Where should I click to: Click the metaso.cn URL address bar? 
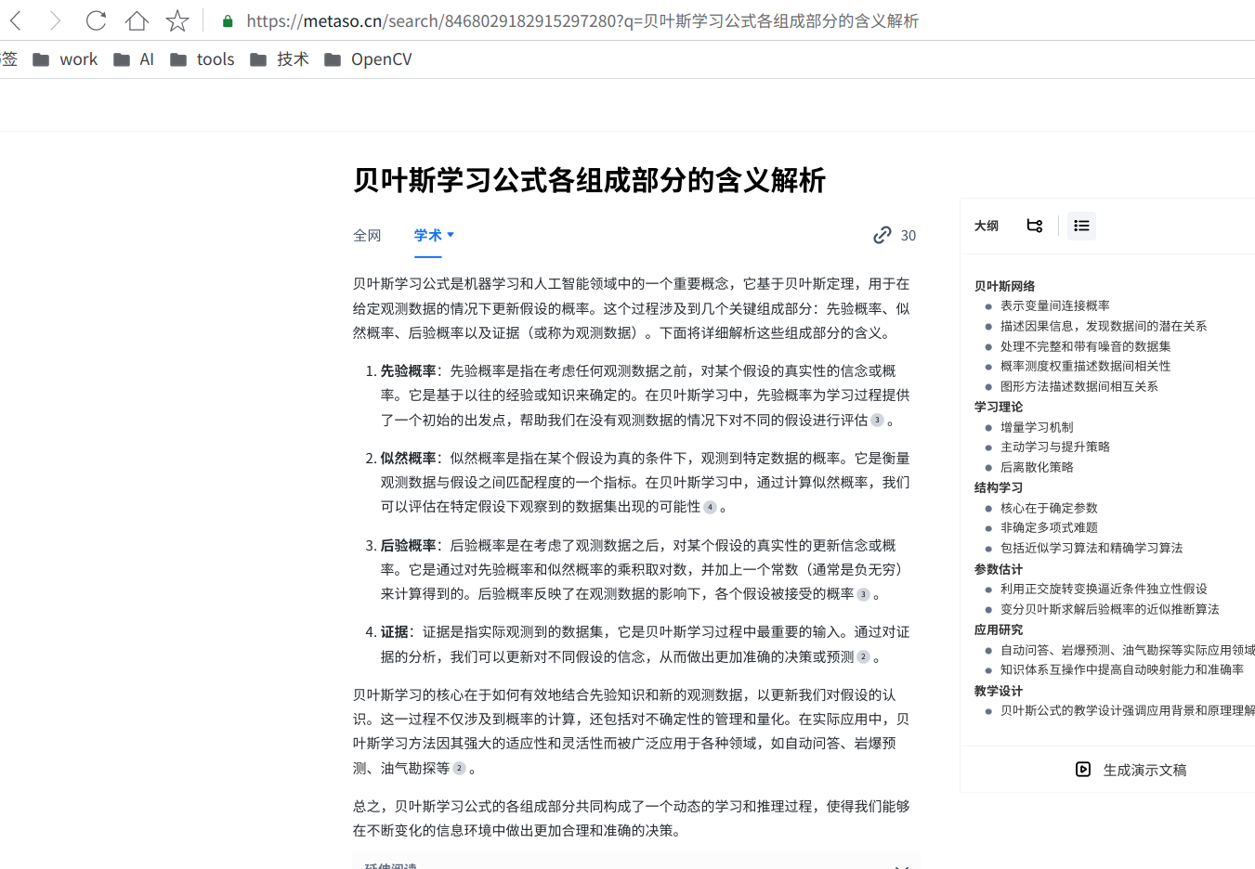[582, 20]
